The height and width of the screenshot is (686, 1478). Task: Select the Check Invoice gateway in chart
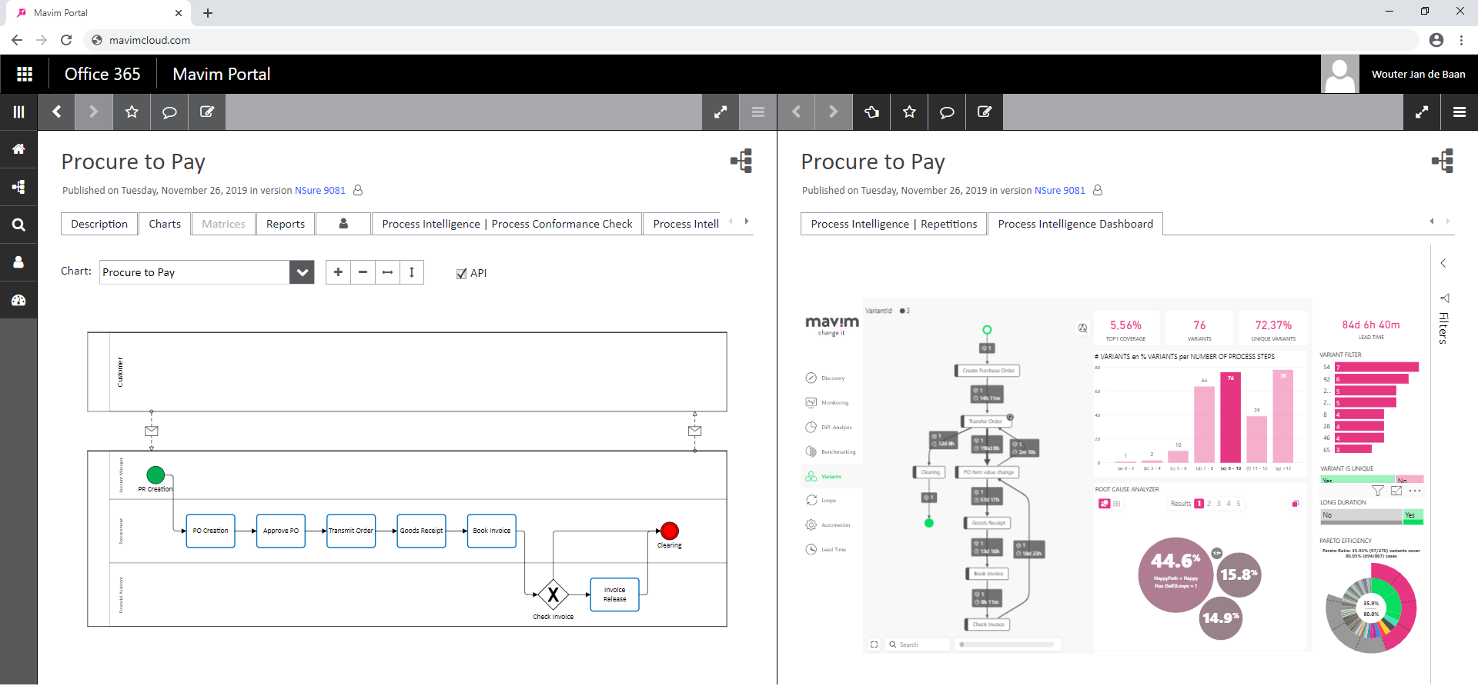[553, 594]
